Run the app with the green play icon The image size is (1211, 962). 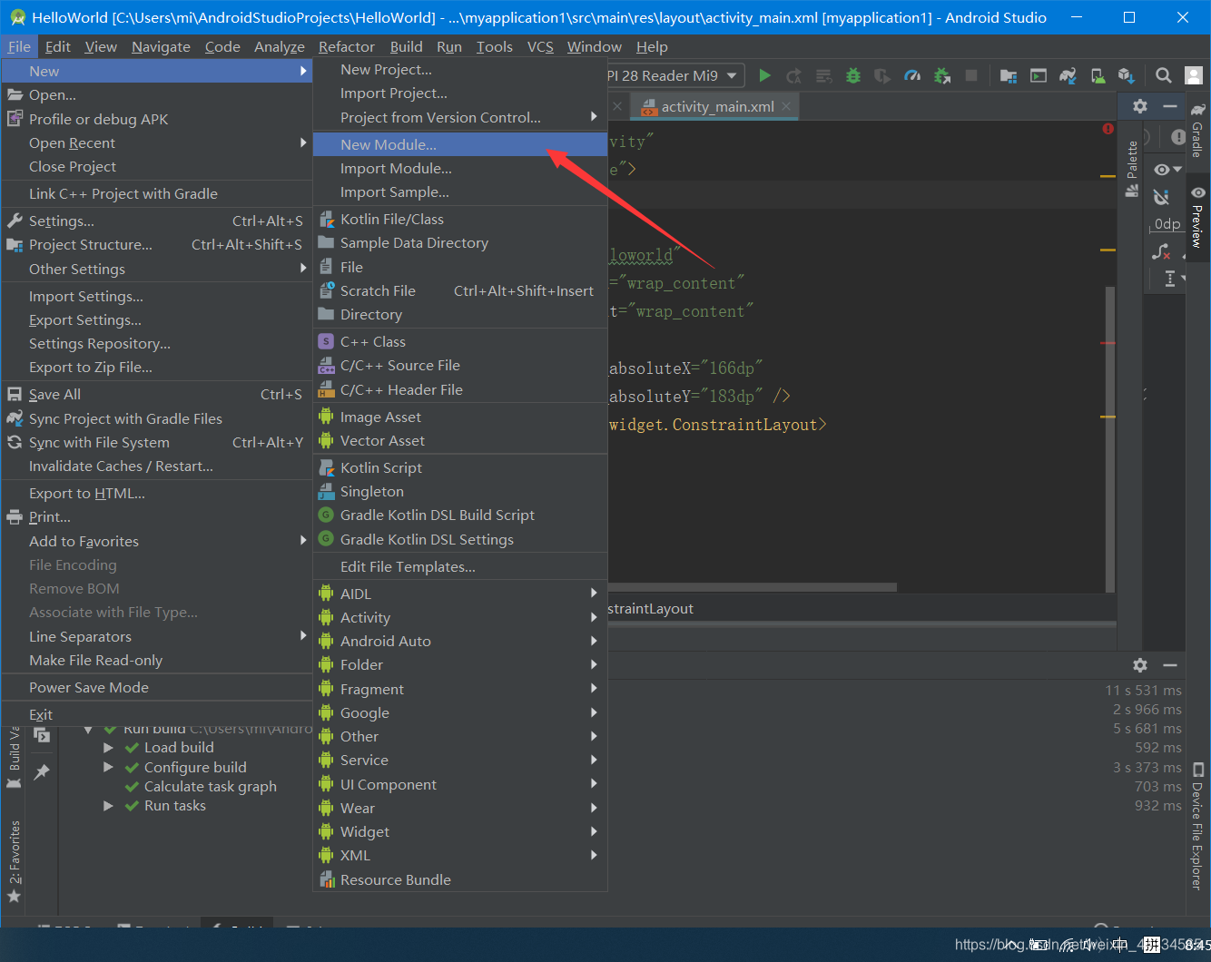coord(764,75)
